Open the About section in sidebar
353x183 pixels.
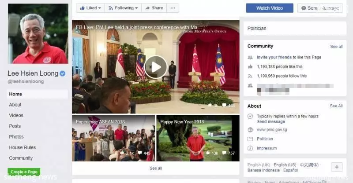pos(15,105)
